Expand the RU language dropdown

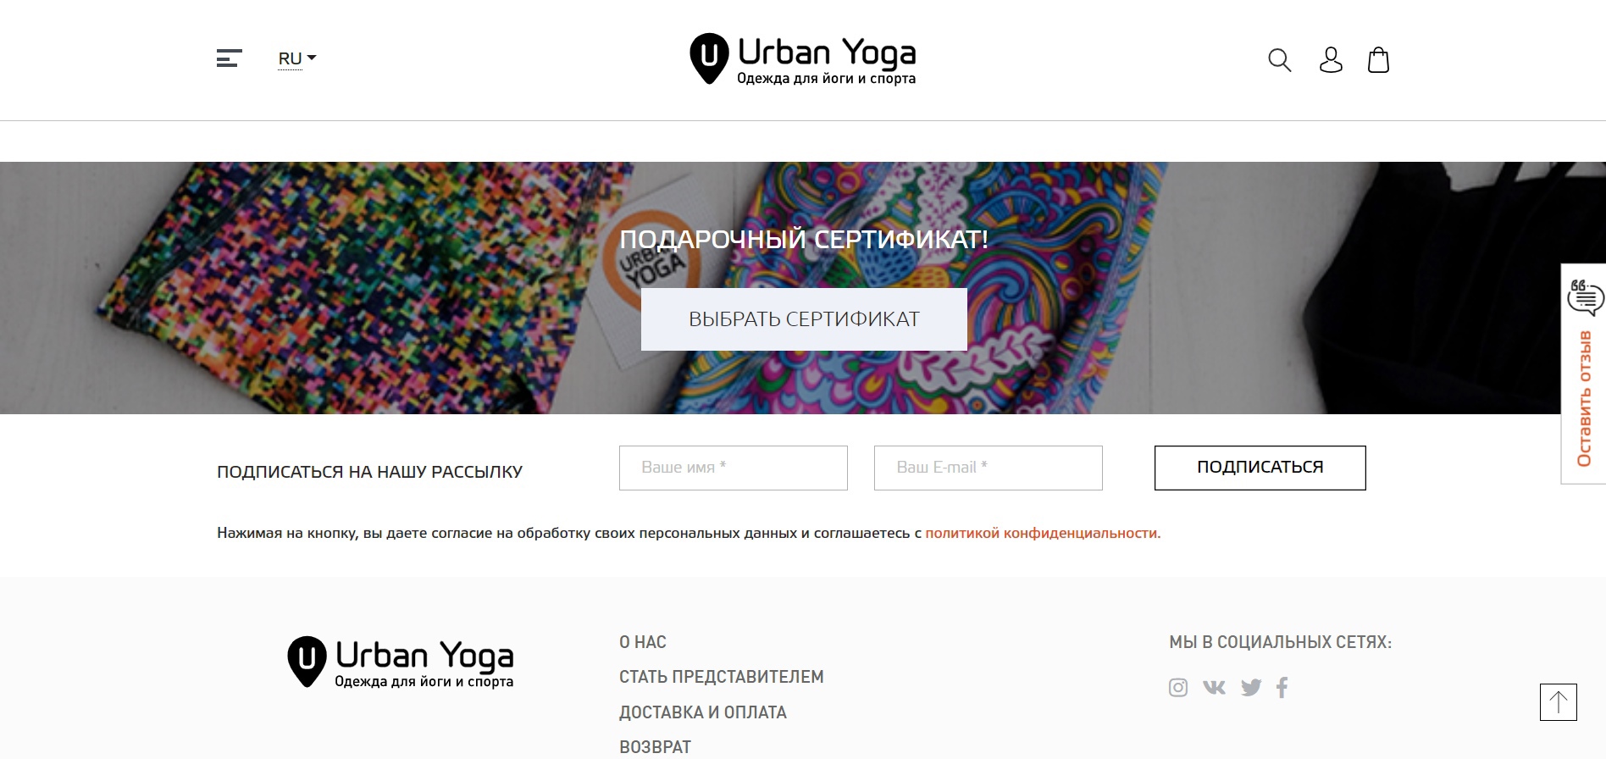pos(297,58)
